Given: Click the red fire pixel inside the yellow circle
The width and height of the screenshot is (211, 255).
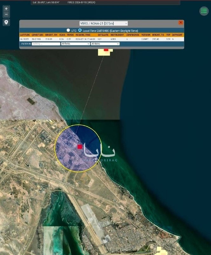Looking at the screenshot, I should pyautogui.click(x=80, y=147).
